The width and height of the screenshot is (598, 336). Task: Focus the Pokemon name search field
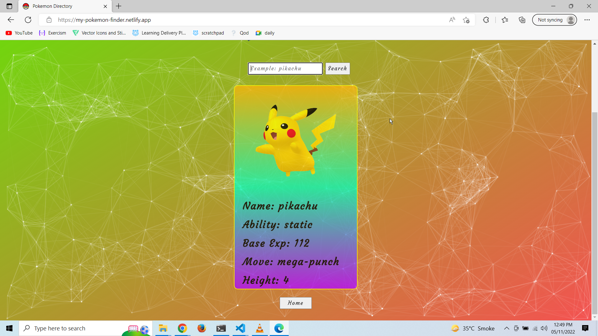coord(285,68)
